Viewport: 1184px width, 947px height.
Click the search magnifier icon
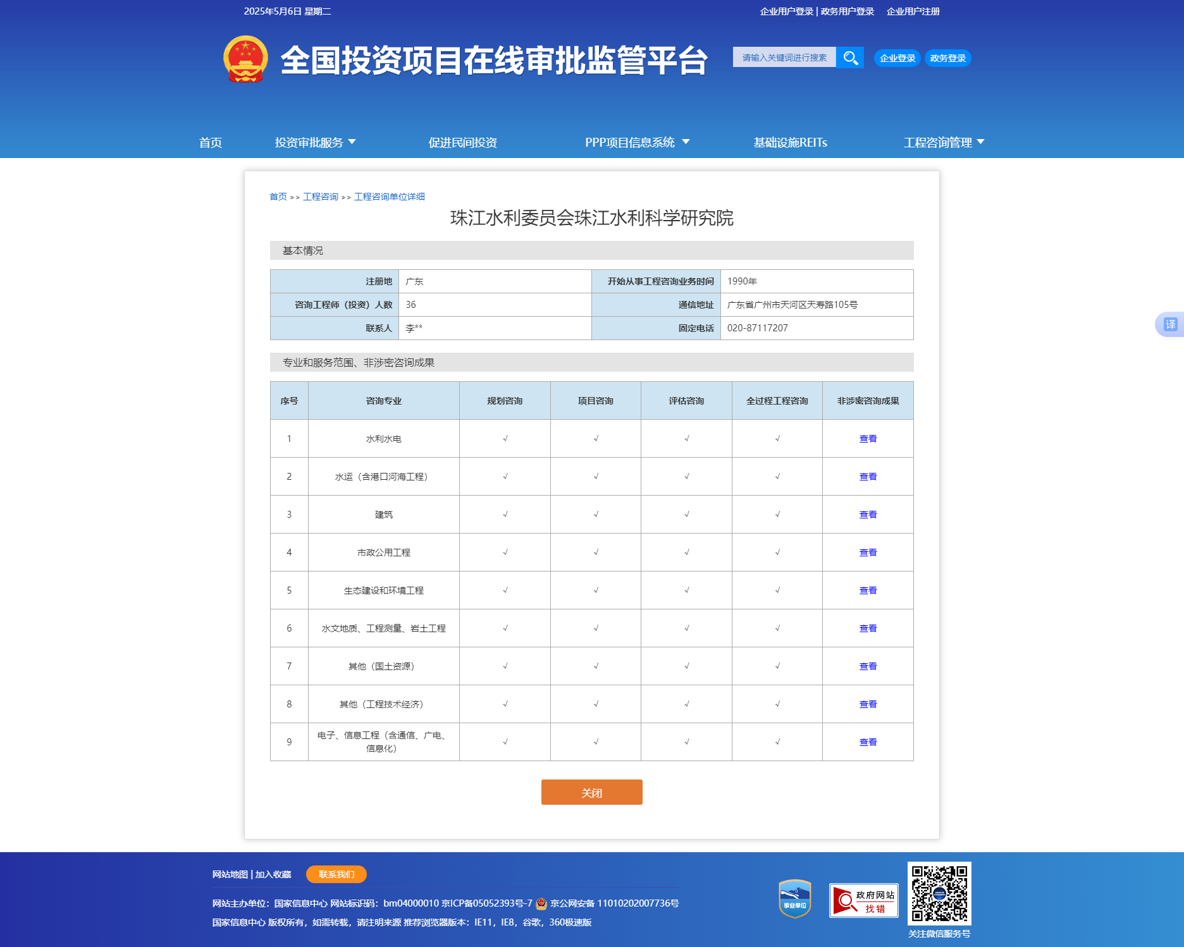[x=850, y=58]
